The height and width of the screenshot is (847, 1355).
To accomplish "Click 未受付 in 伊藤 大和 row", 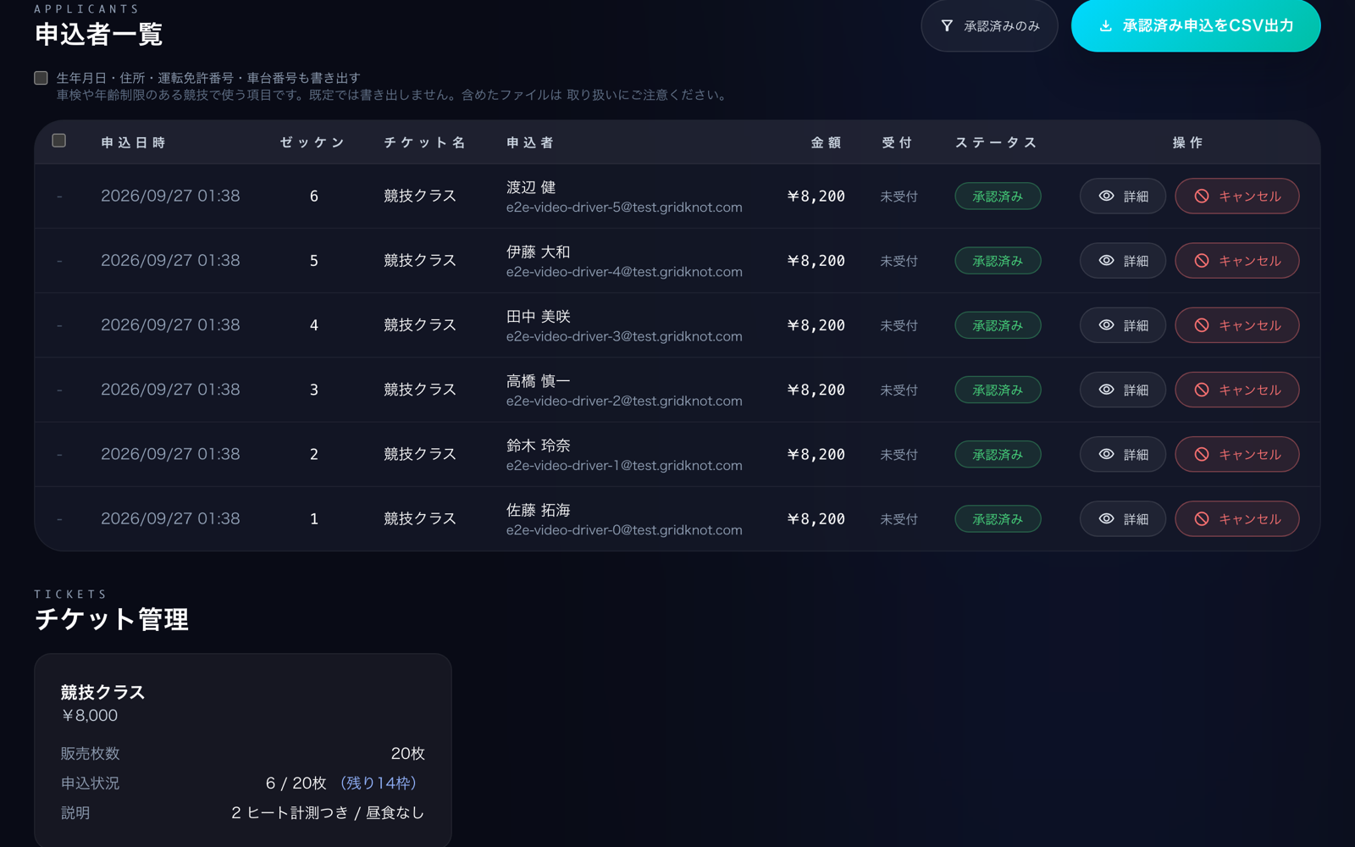I will [x=899, y=261].
